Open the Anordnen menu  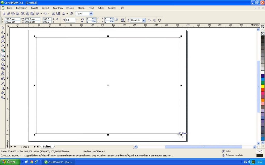pyautogui.click(x=58, y=8)
